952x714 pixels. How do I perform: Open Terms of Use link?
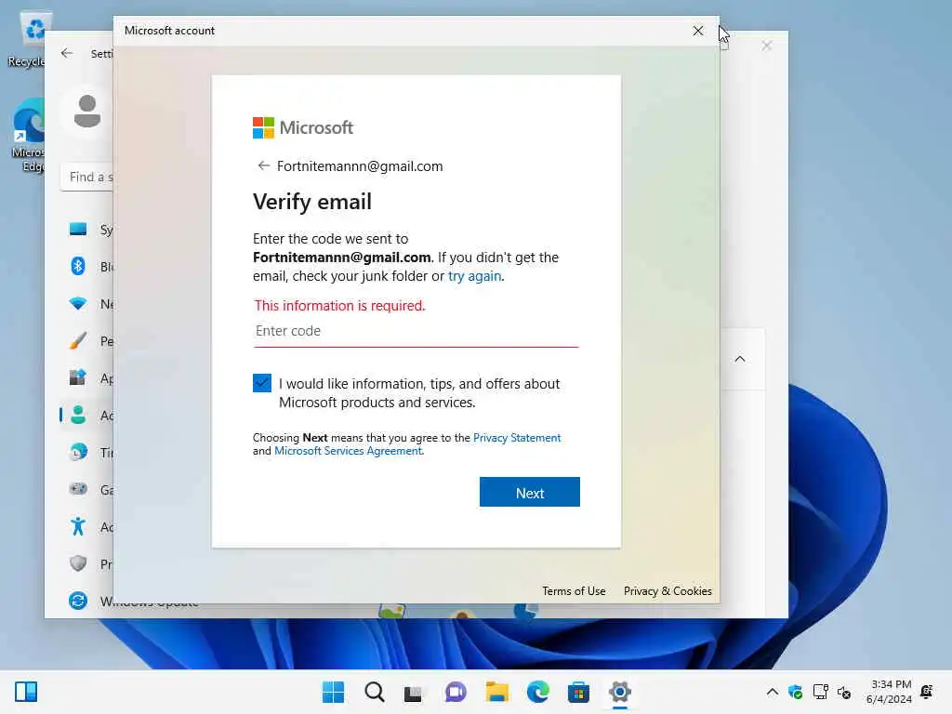[574, 590]
